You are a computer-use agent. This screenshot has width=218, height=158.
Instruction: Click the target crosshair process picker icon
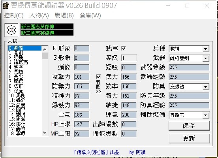[11, 30]
